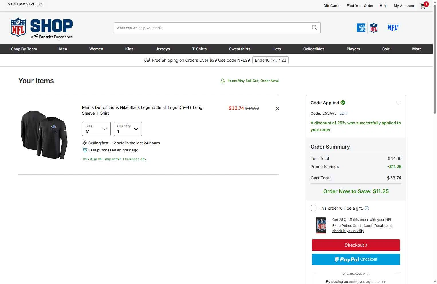
Task: Open the T-Shirts menu
Action: click(200, 49)
